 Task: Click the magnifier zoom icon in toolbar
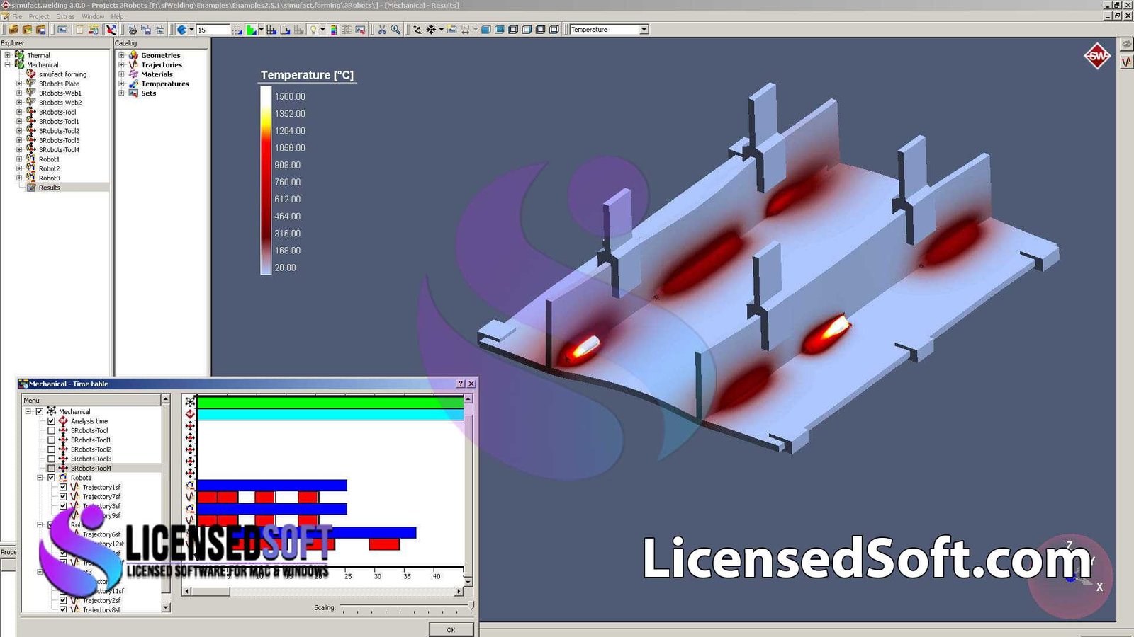click(395, 30)
